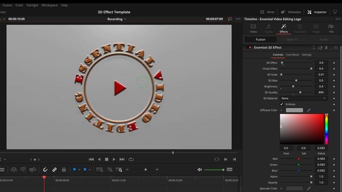
Task: Open the viewer options three-dot menu
Action: 238,19
